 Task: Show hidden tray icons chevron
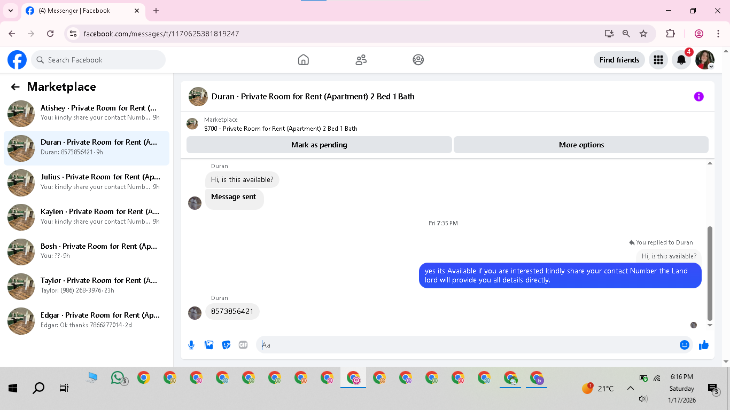[630, 389]
